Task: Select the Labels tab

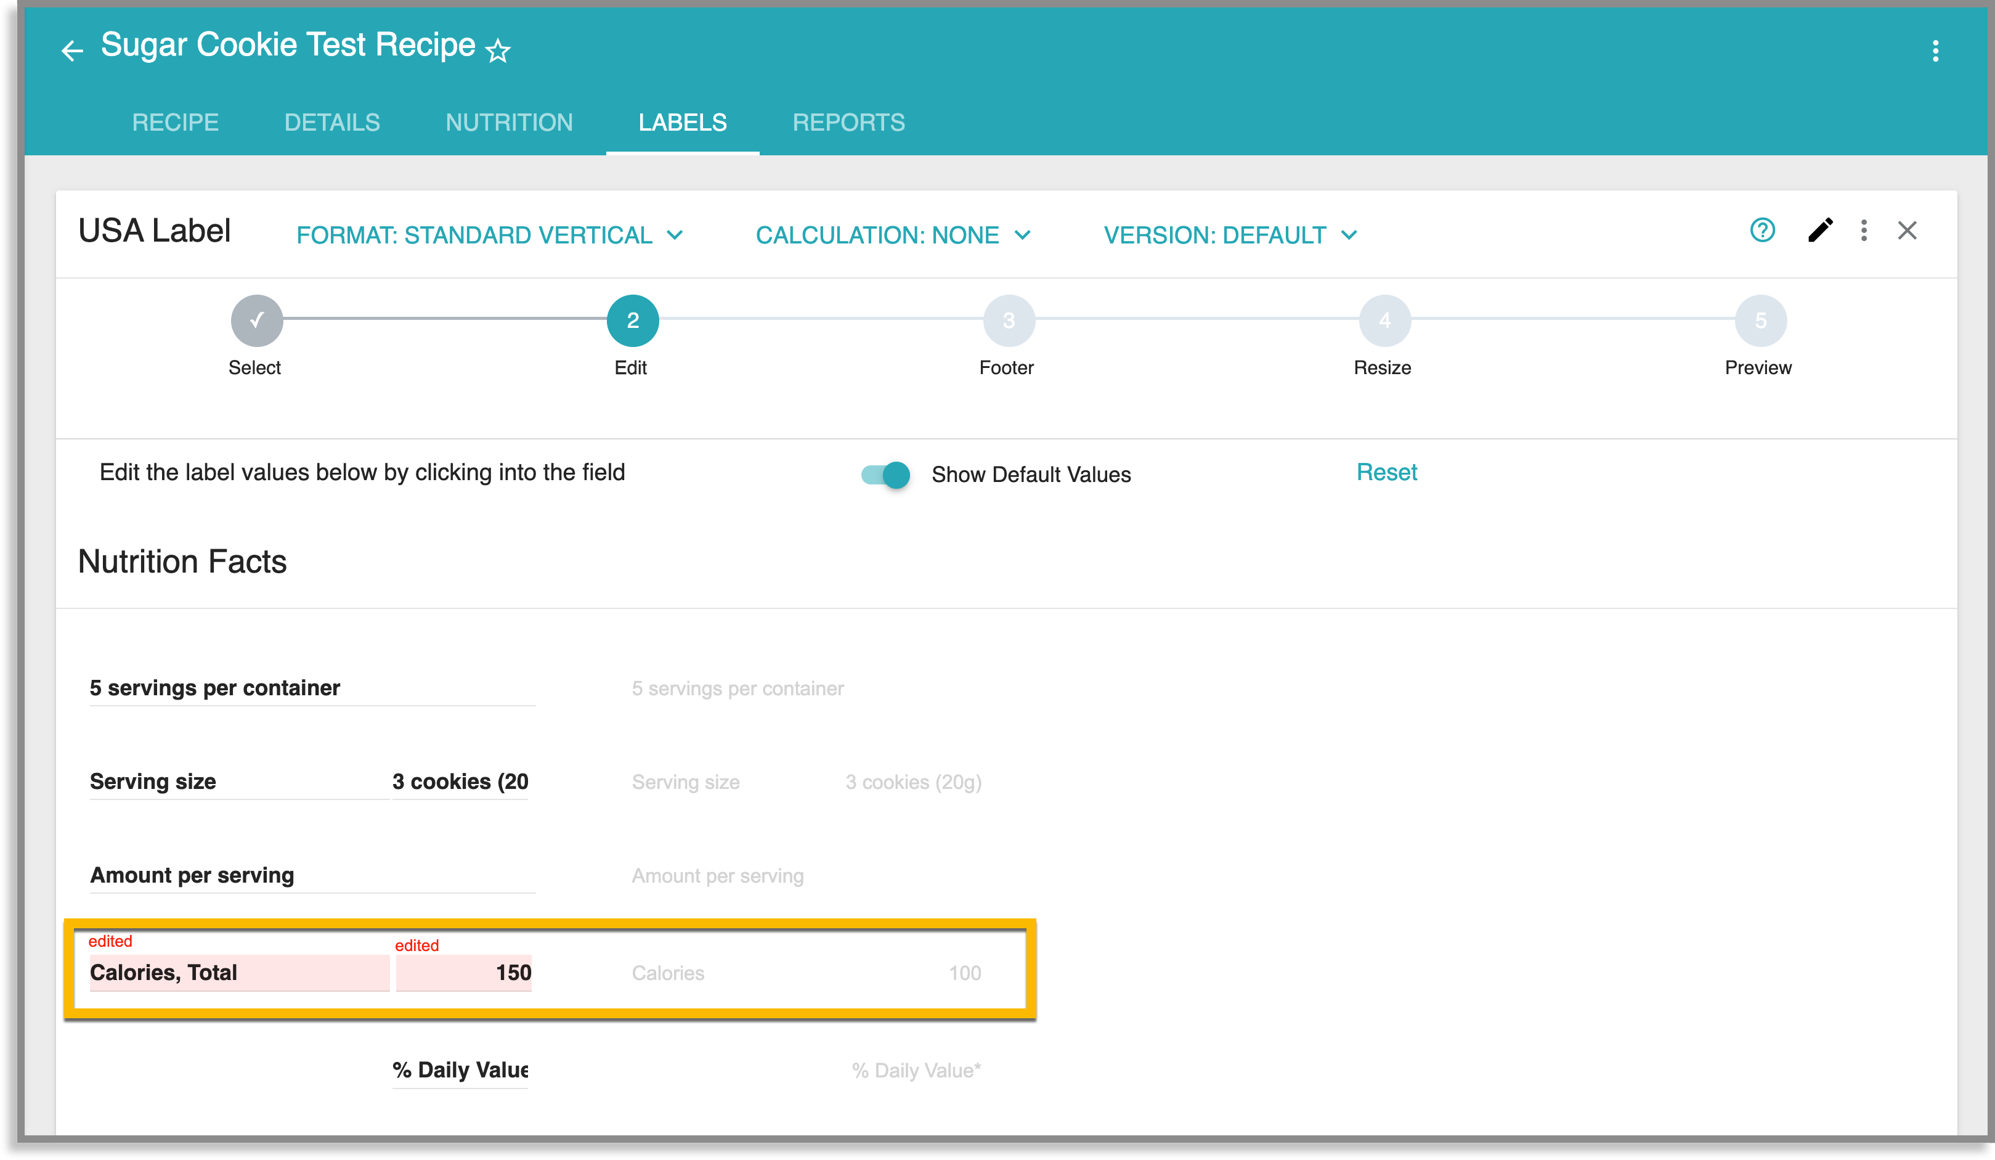Action: click(683, 122)
